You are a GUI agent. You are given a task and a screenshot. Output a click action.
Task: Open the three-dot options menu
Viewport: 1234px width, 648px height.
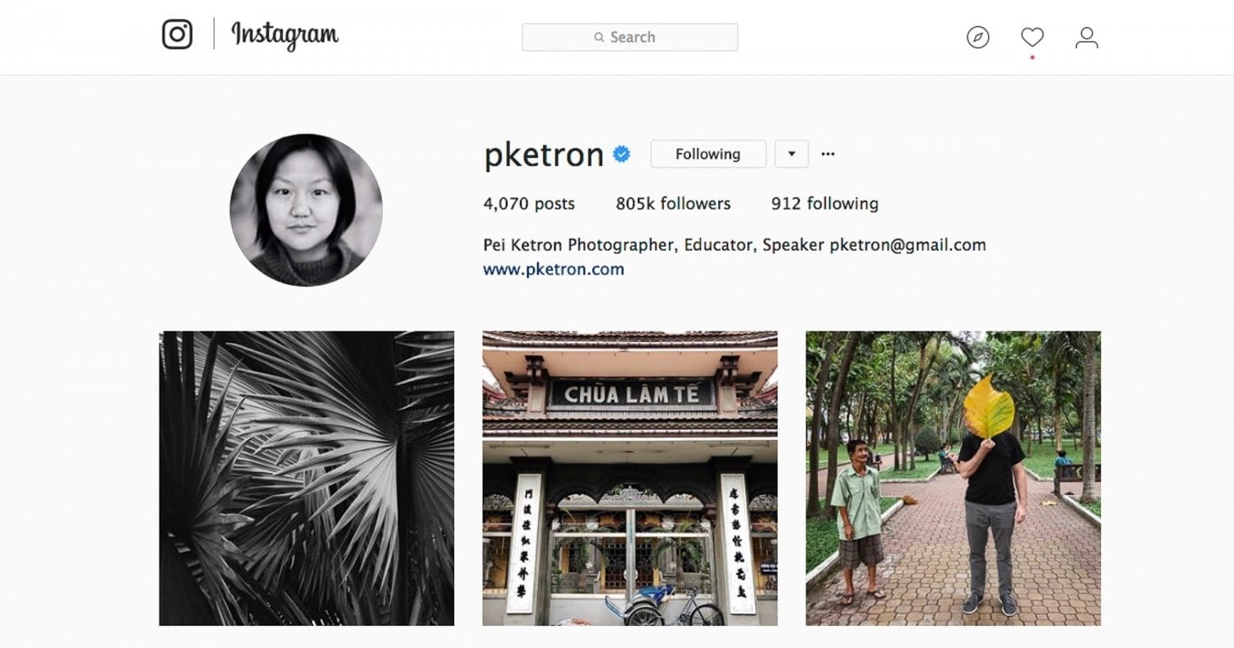[x=828, y=154]
